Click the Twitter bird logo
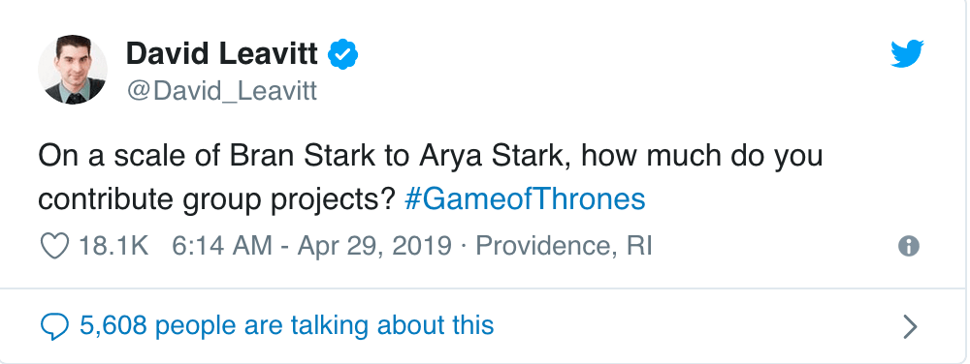The image size is (970, 364). pyautogui.click(x=907, y=53)
